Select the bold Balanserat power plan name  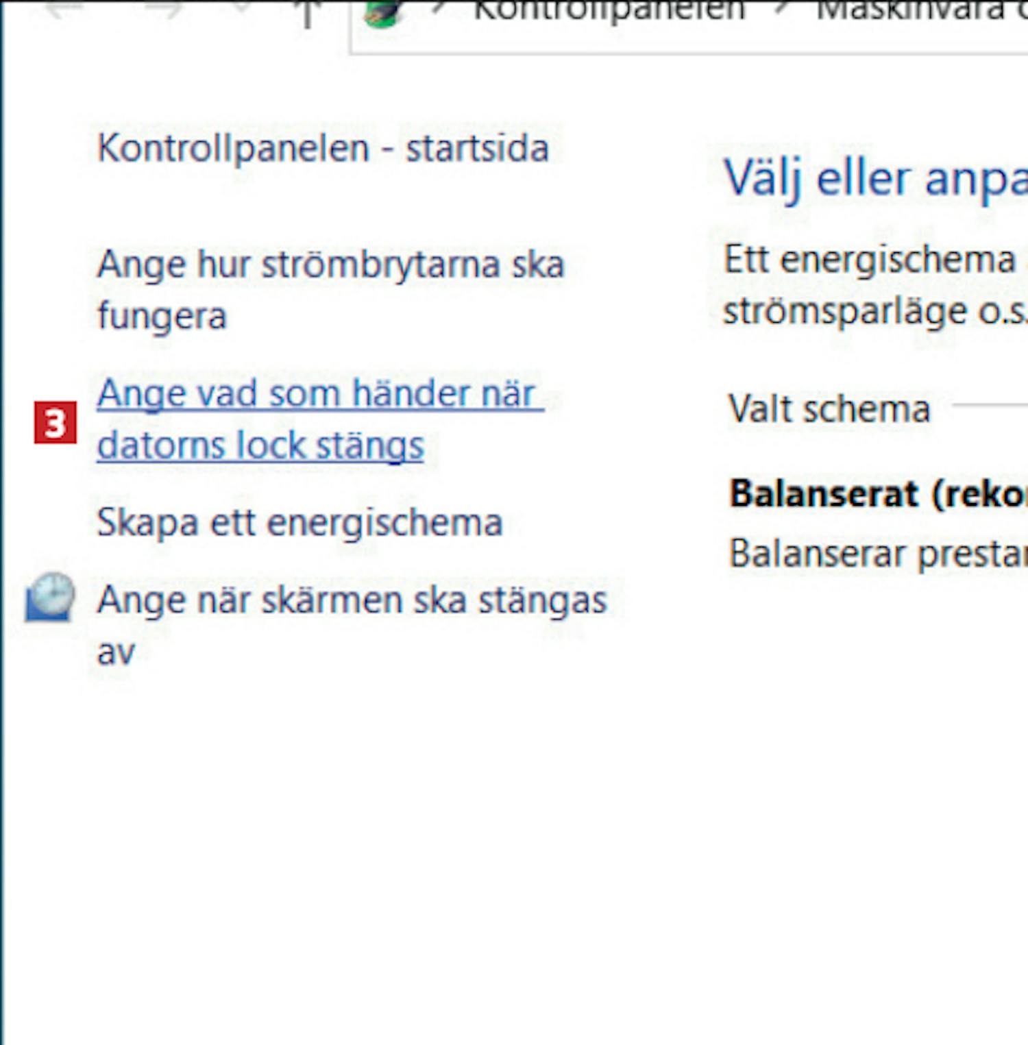point(879,494)
